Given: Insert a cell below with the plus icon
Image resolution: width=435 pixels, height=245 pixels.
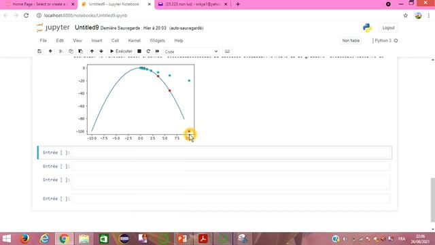Looking at the screenshot, I should (50, 52).
